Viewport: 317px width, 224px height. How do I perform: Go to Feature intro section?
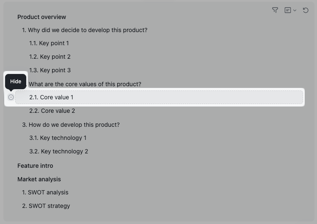35,166
